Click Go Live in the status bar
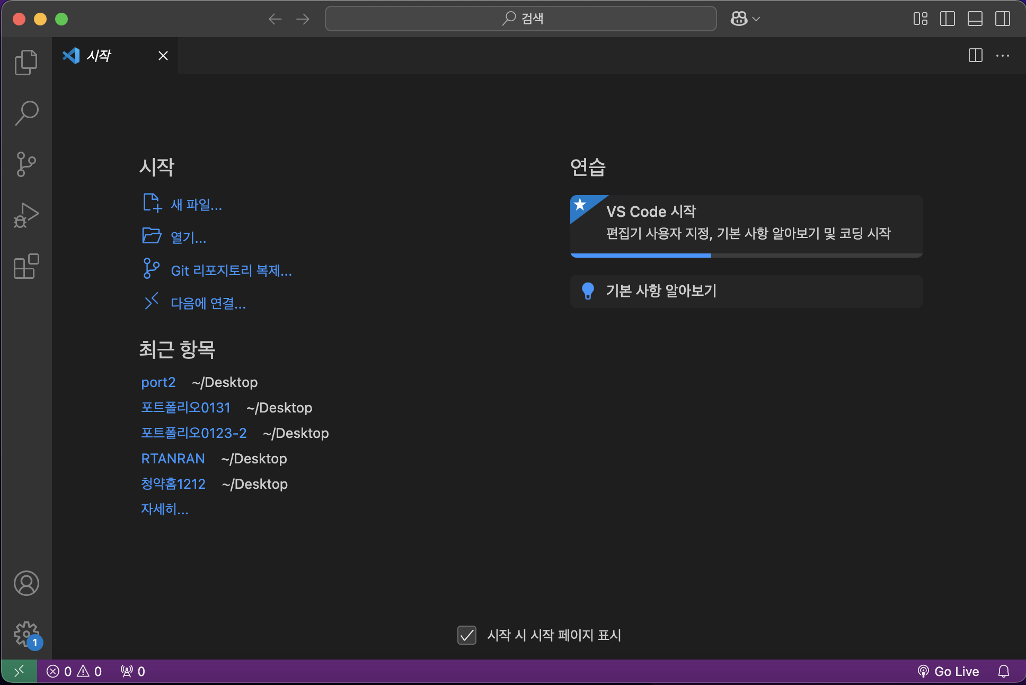 click(948, 671)
